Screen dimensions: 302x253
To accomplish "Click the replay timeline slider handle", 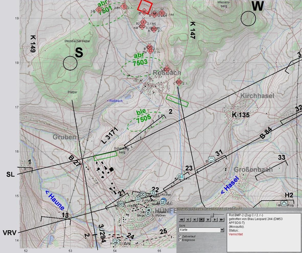I will coord(212,215).
